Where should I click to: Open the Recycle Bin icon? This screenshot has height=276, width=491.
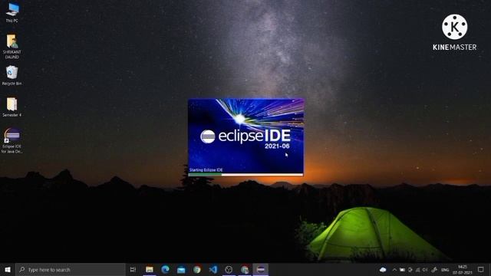click(x=12, y=75)
